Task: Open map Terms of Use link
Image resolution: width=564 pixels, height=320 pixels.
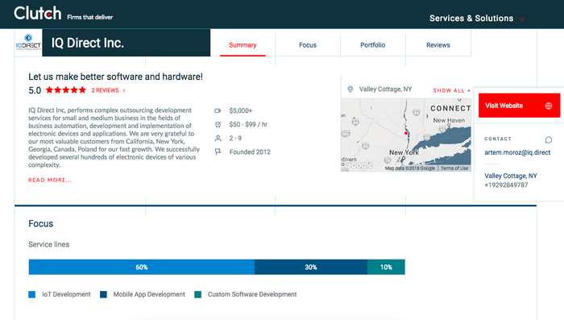Action: [454, 168]
